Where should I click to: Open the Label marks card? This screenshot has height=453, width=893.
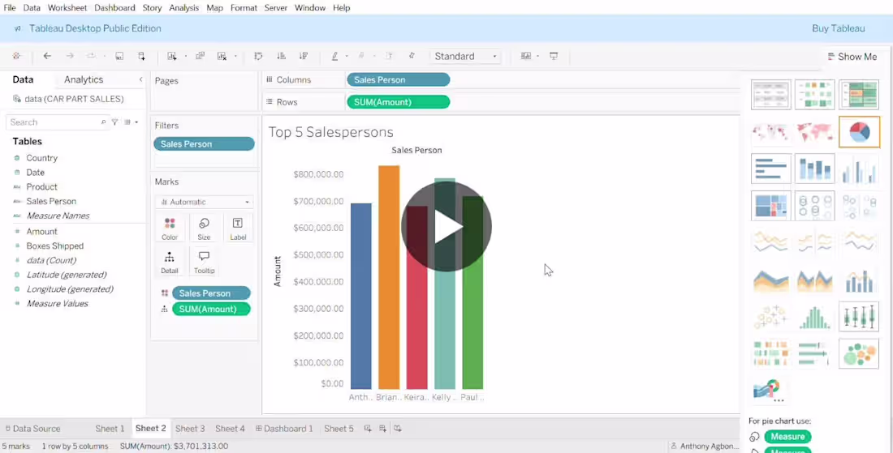238,229
